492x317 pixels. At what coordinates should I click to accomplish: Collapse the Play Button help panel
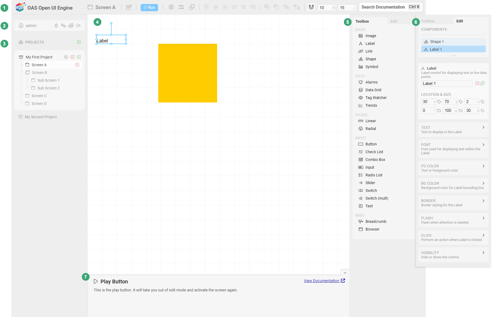pos(345,273)
